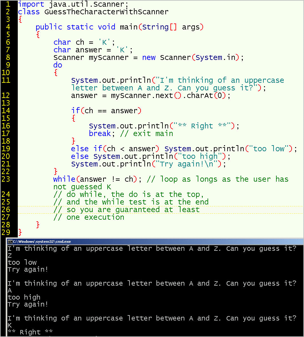Click the cmd.exe window title text
This screenshot has width=304, height=337.
[x=42, y=242]
